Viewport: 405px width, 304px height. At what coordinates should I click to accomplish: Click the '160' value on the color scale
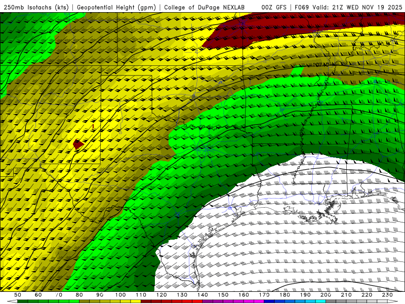pyautogui.click(x=244, y=295)
